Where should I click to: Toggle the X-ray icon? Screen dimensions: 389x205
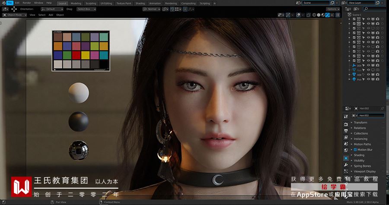coord(308,15)
